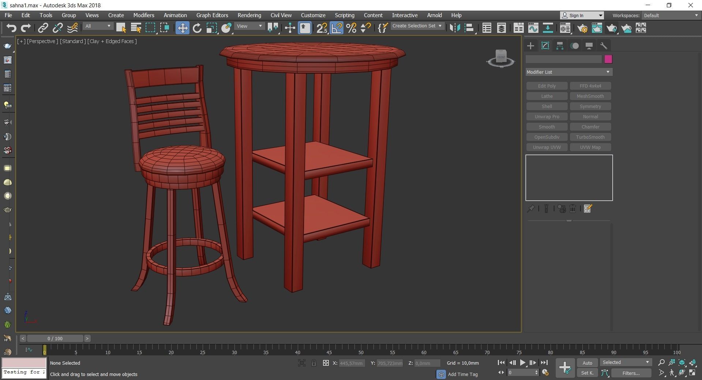Expand the Modifier List dropdown
This screenshot has height=380, width=702.
coord(569,72)
